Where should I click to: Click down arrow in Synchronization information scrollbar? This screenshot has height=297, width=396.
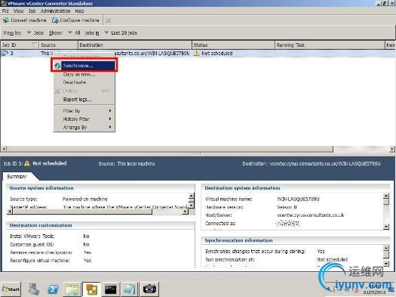click(x=386, y=263)
